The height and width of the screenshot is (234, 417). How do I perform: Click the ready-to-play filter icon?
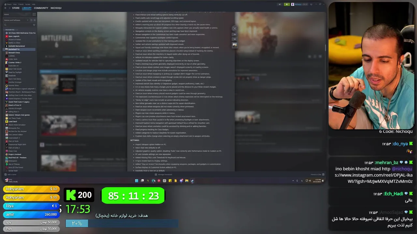point(34,20)
